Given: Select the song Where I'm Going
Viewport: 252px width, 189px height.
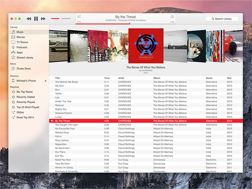Looking at the screenshot, I should click(146, 168).
